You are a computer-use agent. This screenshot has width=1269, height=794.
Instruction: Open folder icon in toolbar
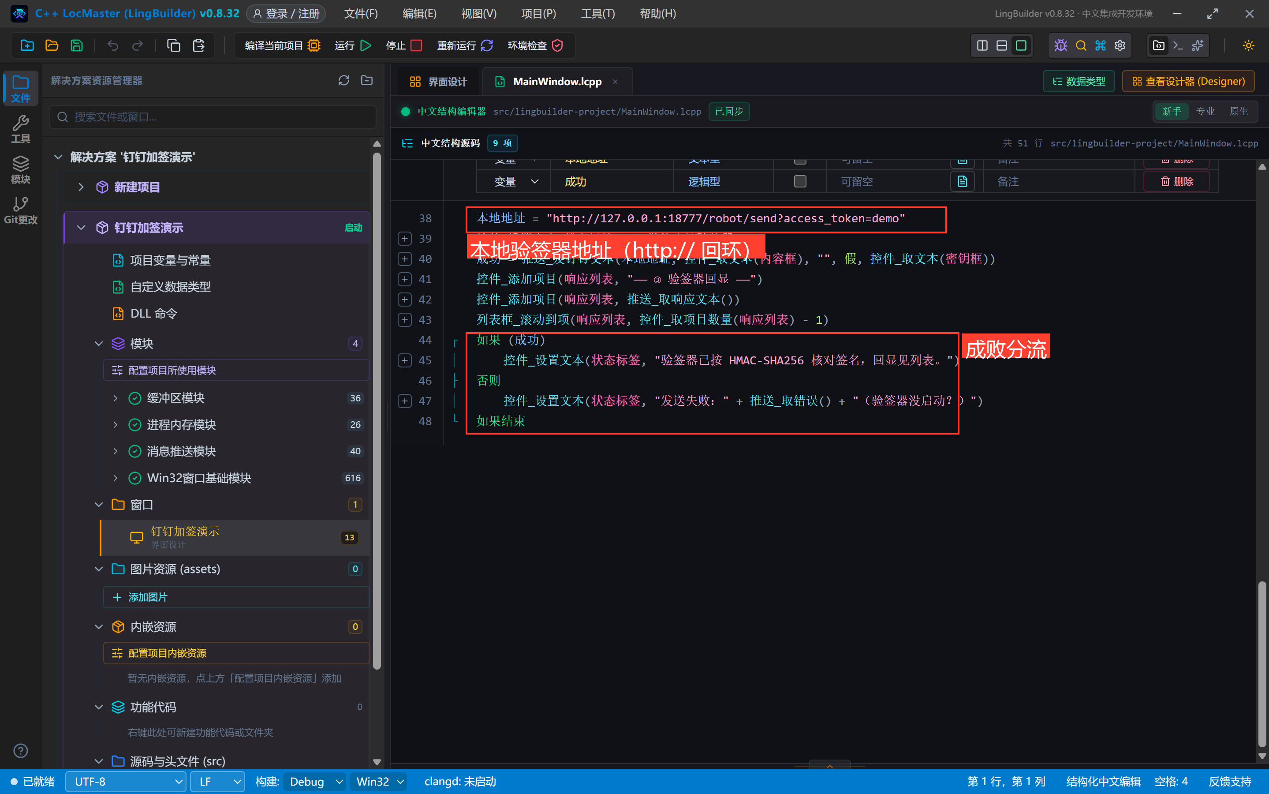52,46
